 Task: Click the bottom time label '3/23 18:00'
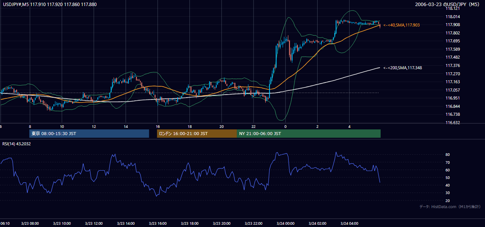point(190,224)
